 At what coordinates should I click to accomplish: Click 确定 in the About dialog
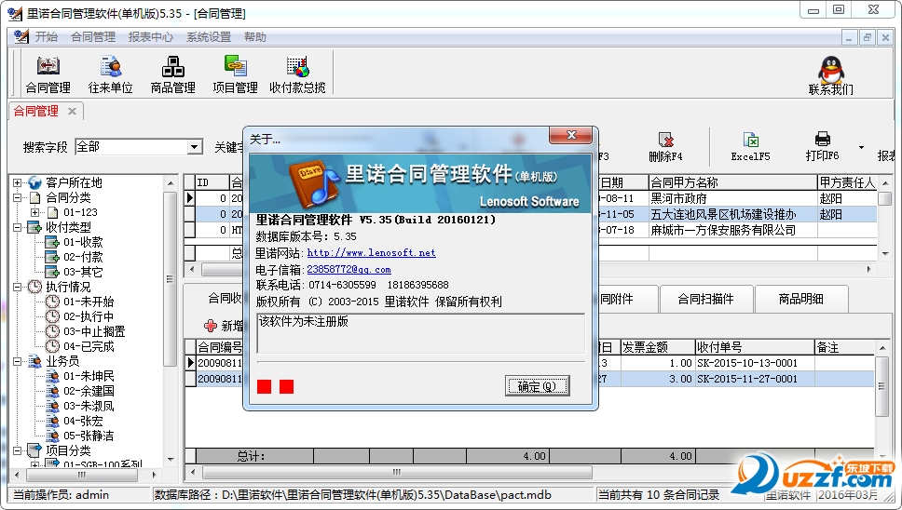(538, 386)
